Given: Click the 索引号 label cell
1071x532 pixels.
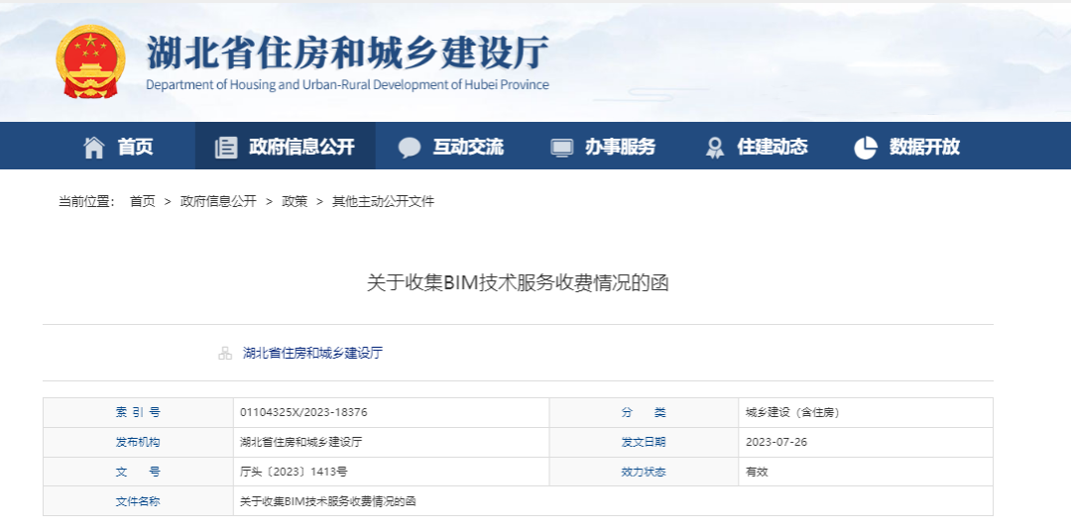Looking at the screenshot, I should tap(138, 413).
